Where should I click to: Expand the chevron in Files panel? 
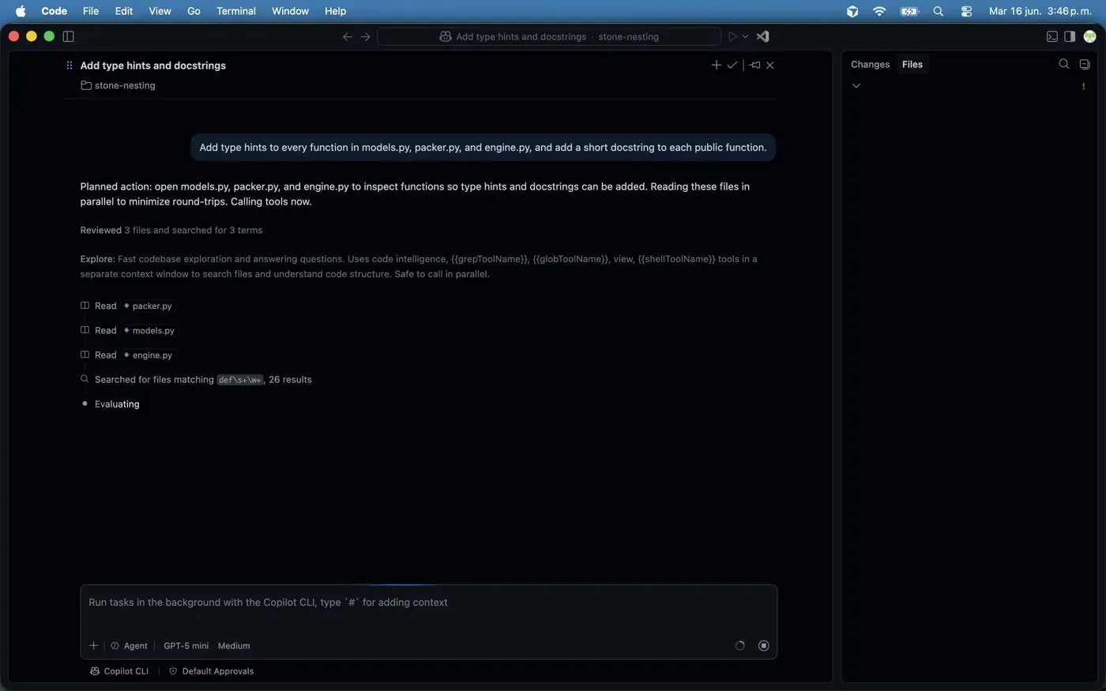[x=856, y=85]
